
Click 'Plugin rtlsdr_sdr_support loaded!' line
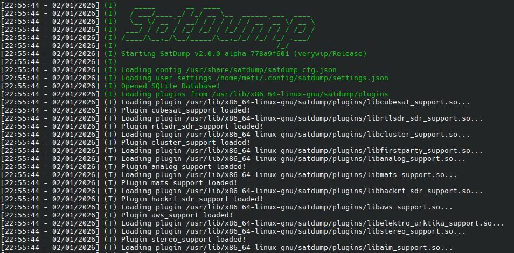132,127
